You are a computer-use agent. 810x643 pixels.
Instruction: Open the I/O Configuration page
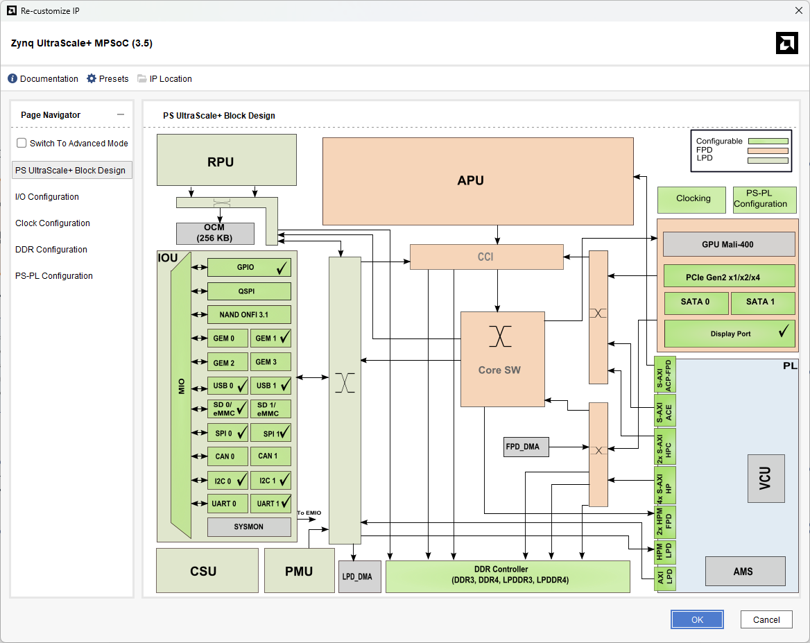click(x=47, y=197)
